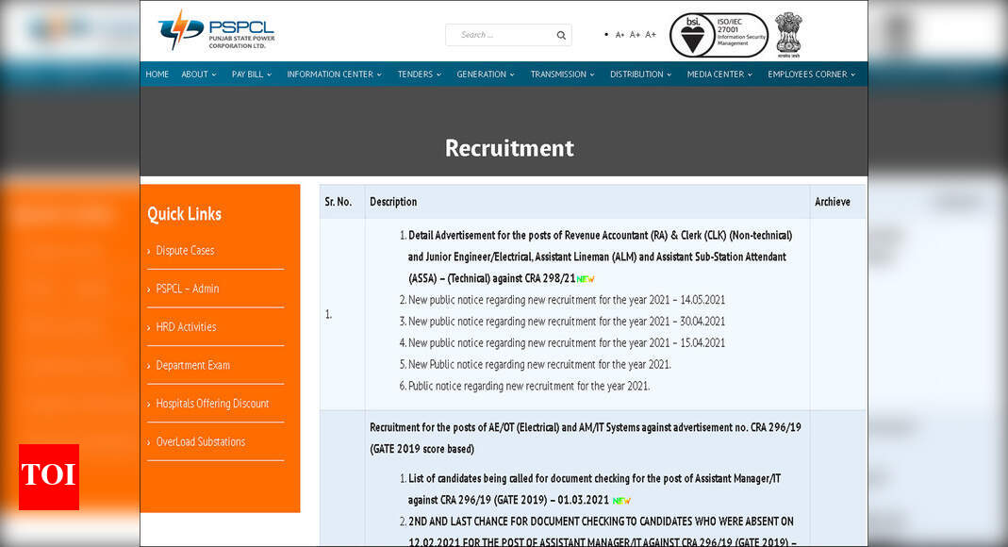Open the TENDERS dropdown menu

coord(419,75)
